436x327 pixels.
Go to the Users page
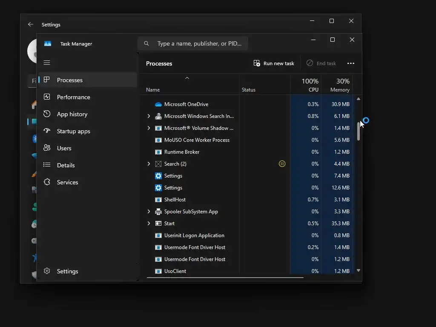pyautogui.click(x=88, y=148)
